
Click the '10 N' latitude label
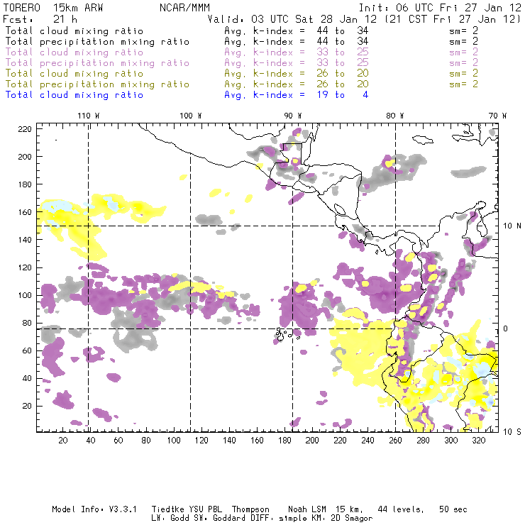[x=512, y=226]
